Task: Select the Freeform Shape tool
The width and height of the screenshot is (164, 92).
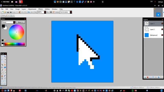Action: (5, 84)
